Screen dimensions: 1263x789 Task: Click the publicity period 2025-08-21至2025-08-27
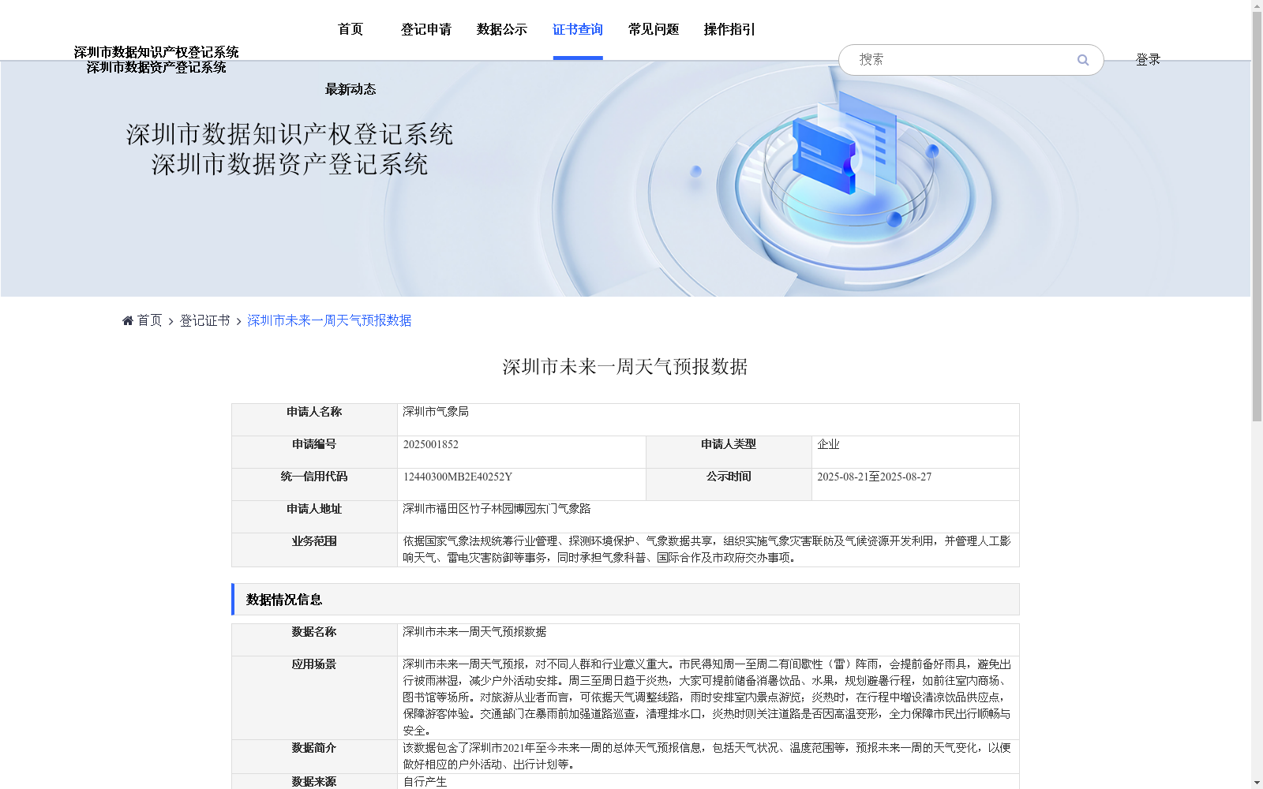[x=874, y=477]
